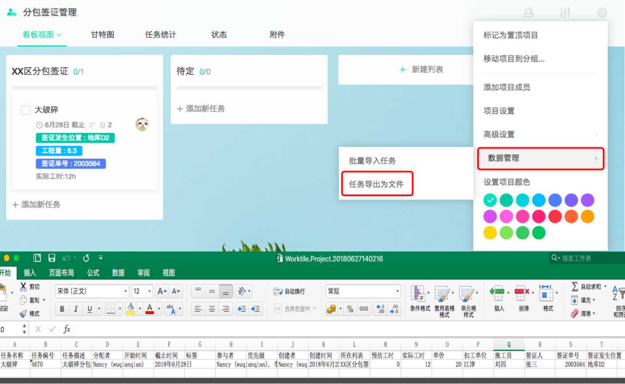The width and height of the screenshot is (625, 384).
Task: Toggle bold formatting in Excel
Action: point(62,308)
